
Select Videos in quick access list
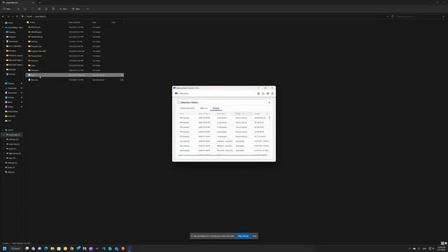coord(10,106)
